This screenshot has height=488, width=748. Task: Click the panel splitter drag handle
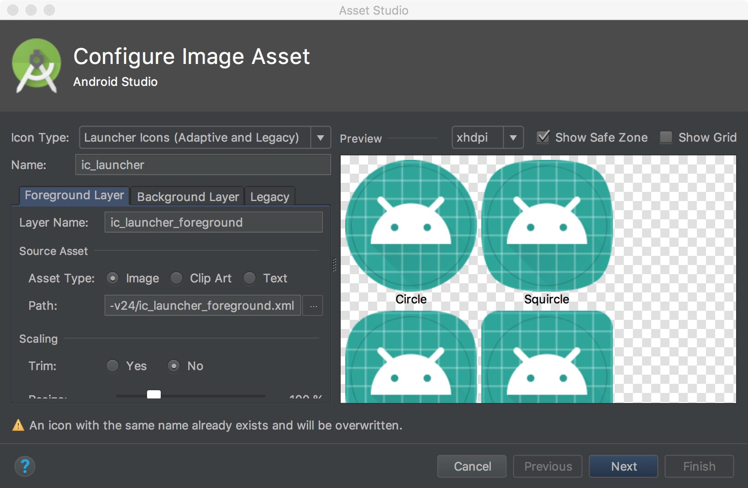click(335, 265)
